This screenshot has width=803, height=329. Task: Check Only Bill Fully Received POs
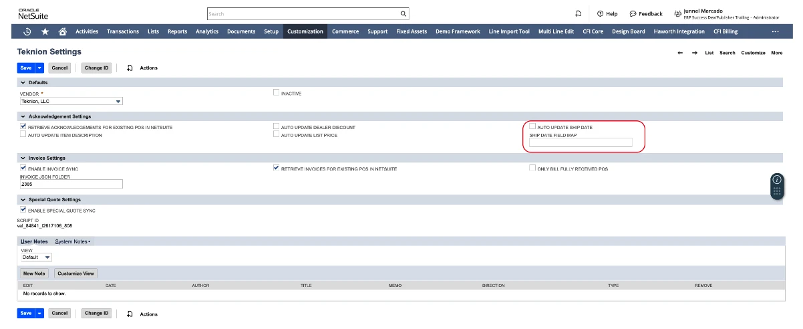(x=532, y=168)
